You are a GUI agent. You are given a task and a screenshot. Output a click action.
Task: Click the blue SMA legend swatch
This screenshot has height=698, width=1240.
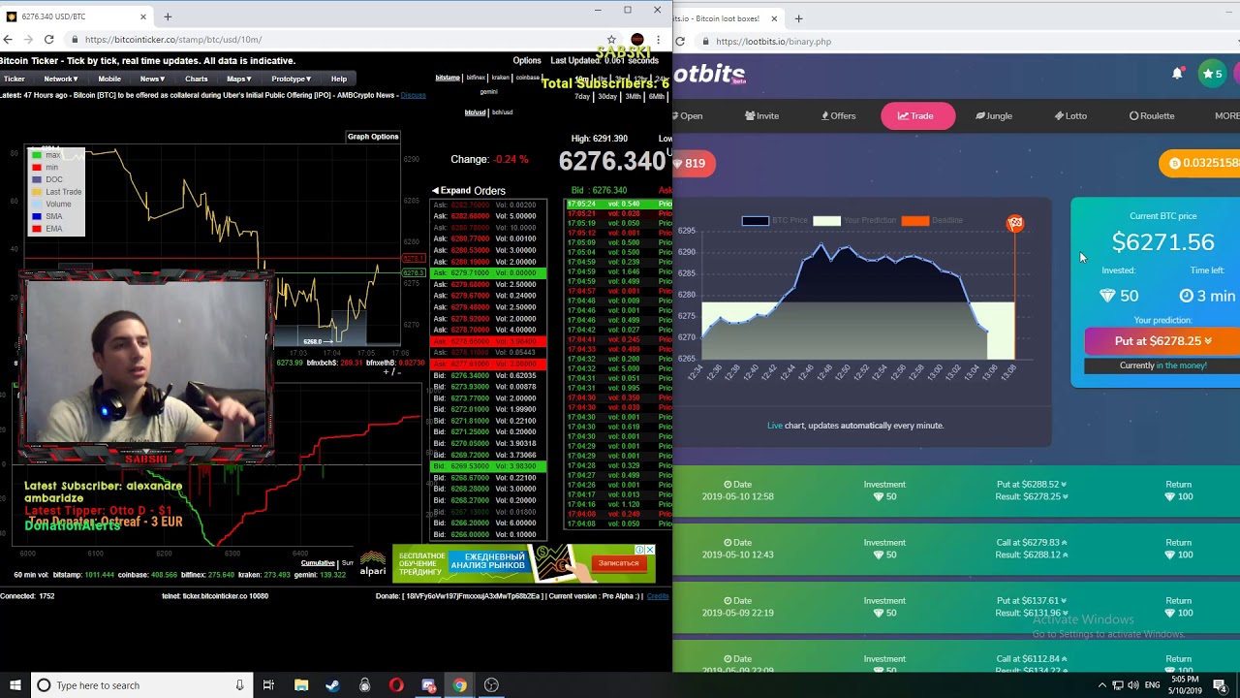click(x=37, y=217)
